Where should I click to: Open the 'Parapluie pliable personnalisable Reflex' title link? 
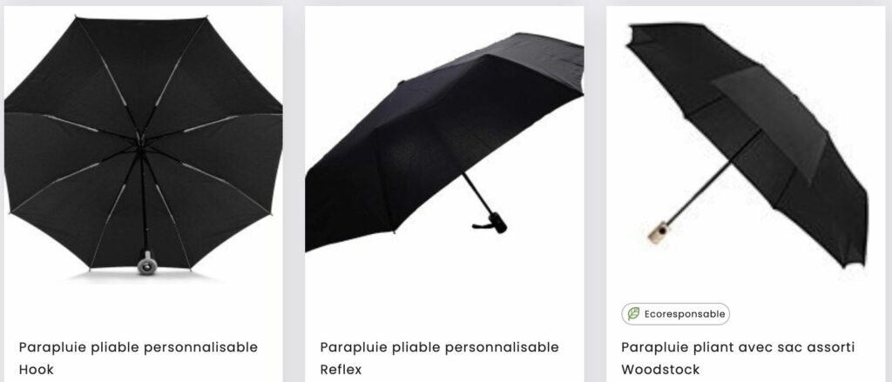[x=439, y=359]
